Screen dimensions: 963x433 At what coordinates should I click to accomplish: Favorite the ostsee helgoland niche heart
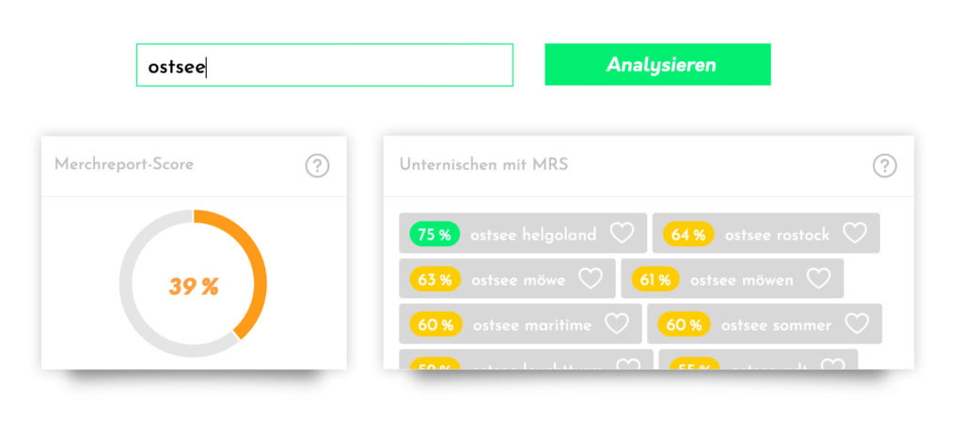pos(622,233)
